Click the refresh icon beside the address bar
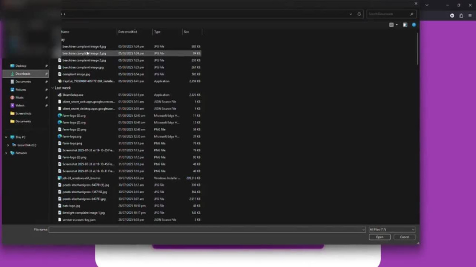 359,14
